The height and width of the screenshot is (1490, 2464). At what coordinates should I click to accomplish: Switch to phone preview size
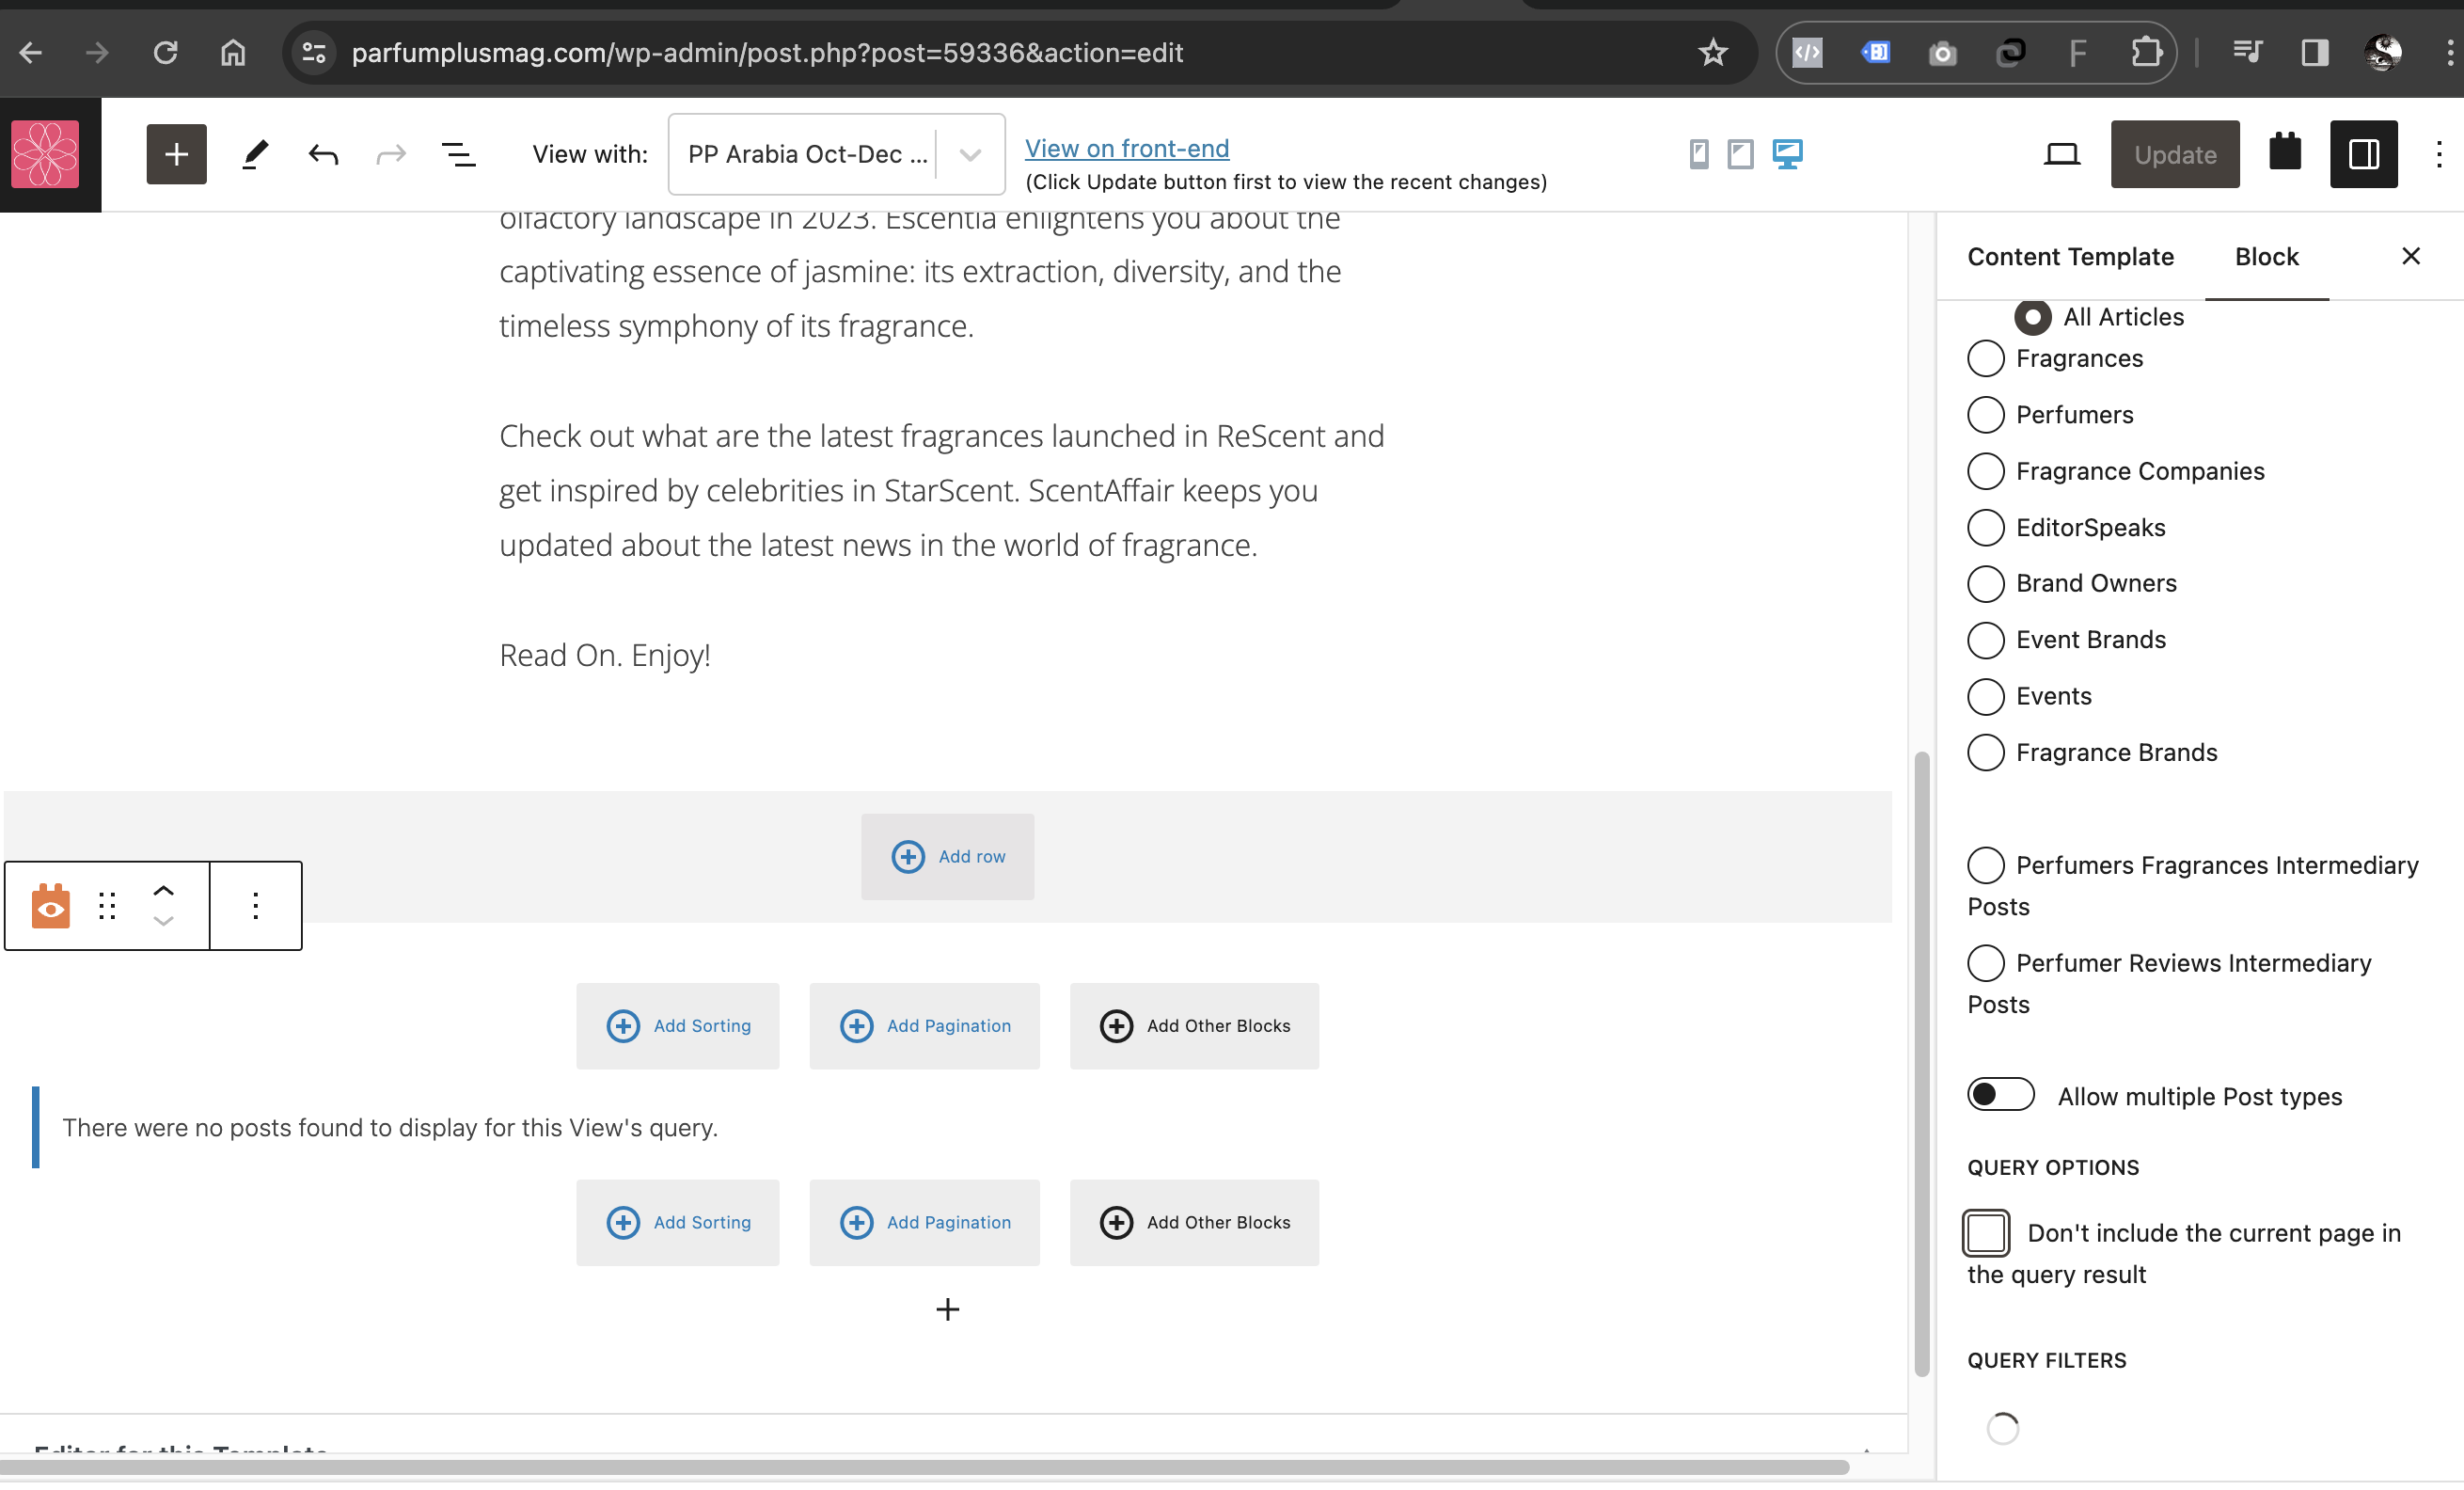[x=1699, y=154]
